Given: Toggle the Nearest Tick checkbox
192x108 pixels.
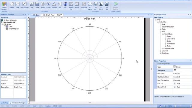Looking at the screenshot, I should click(x=175, y=87).
